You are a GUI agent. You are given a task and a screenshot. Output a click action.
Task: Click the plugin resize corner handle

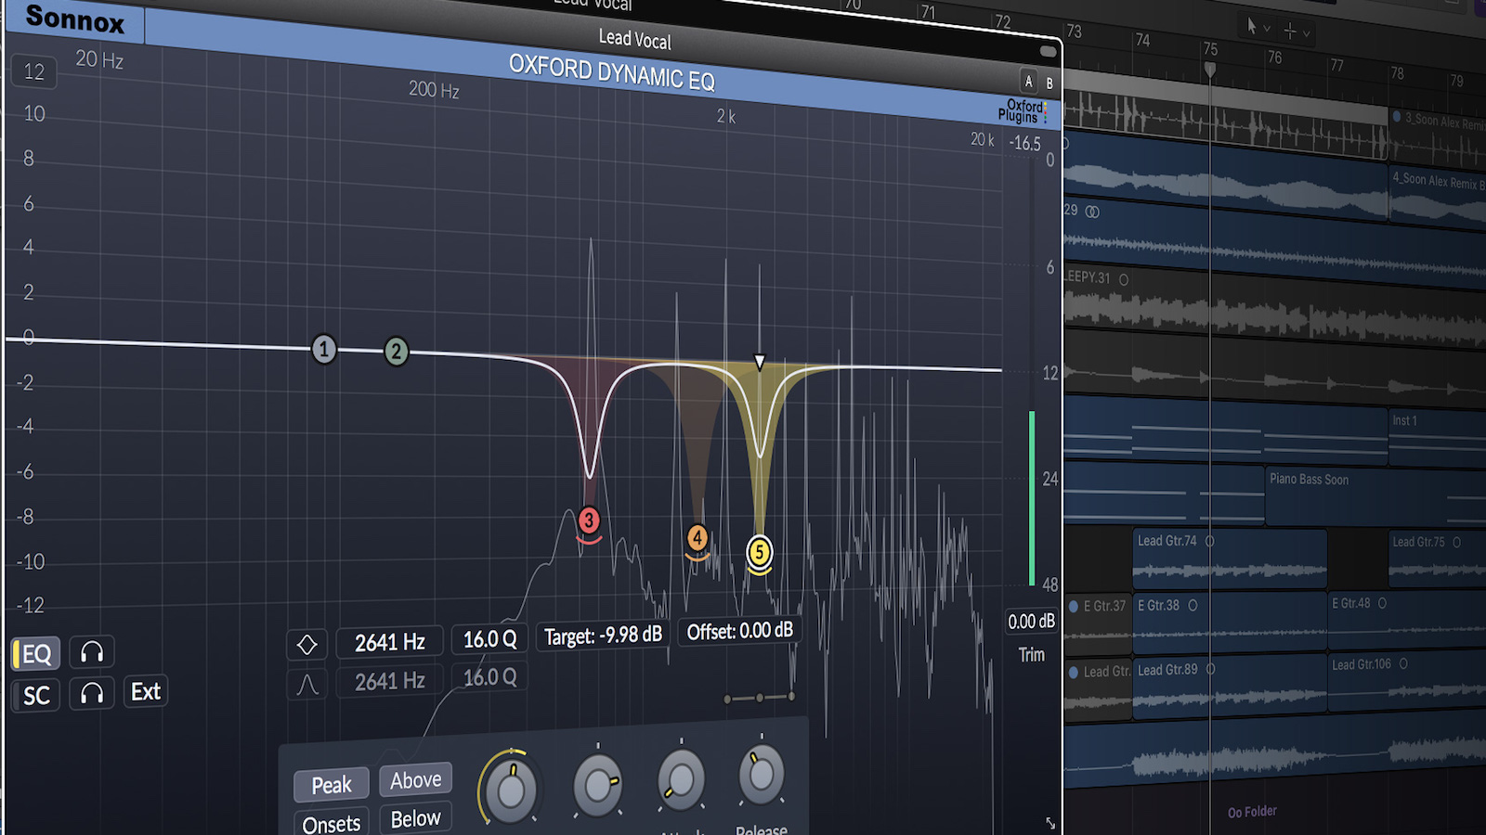[1049, 822]
